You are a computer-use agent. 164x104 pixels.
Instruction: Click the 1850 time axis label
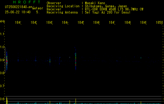[159, 22]
